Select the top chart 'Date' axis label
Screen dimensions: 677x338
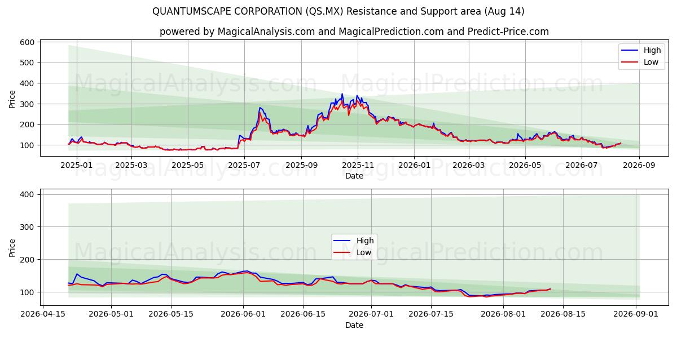pyautogui.click(x=354, y=176)
